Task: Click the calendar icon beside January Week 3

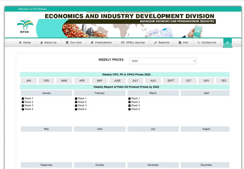Action: point(23,105)
